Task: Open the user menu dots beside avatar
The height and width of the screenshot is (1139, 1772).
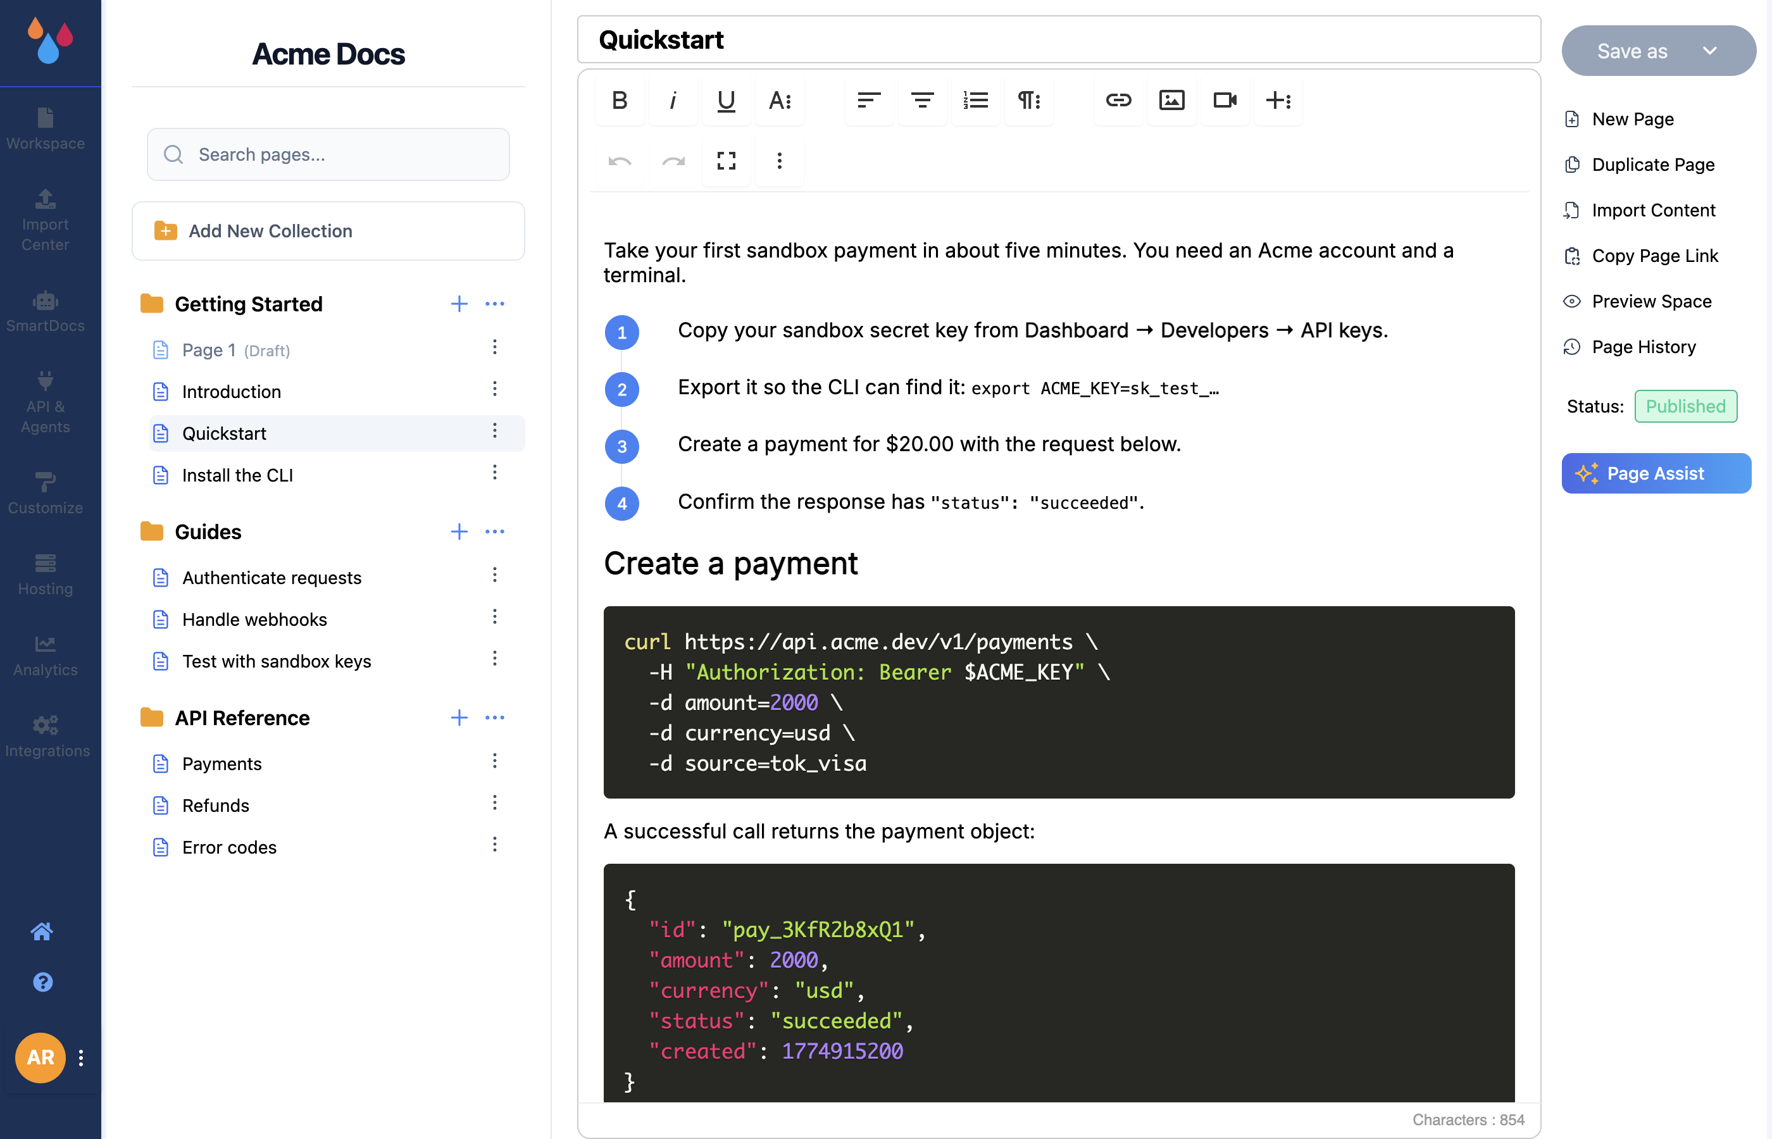Action: pyautogui.click(x=82, y=1057)
